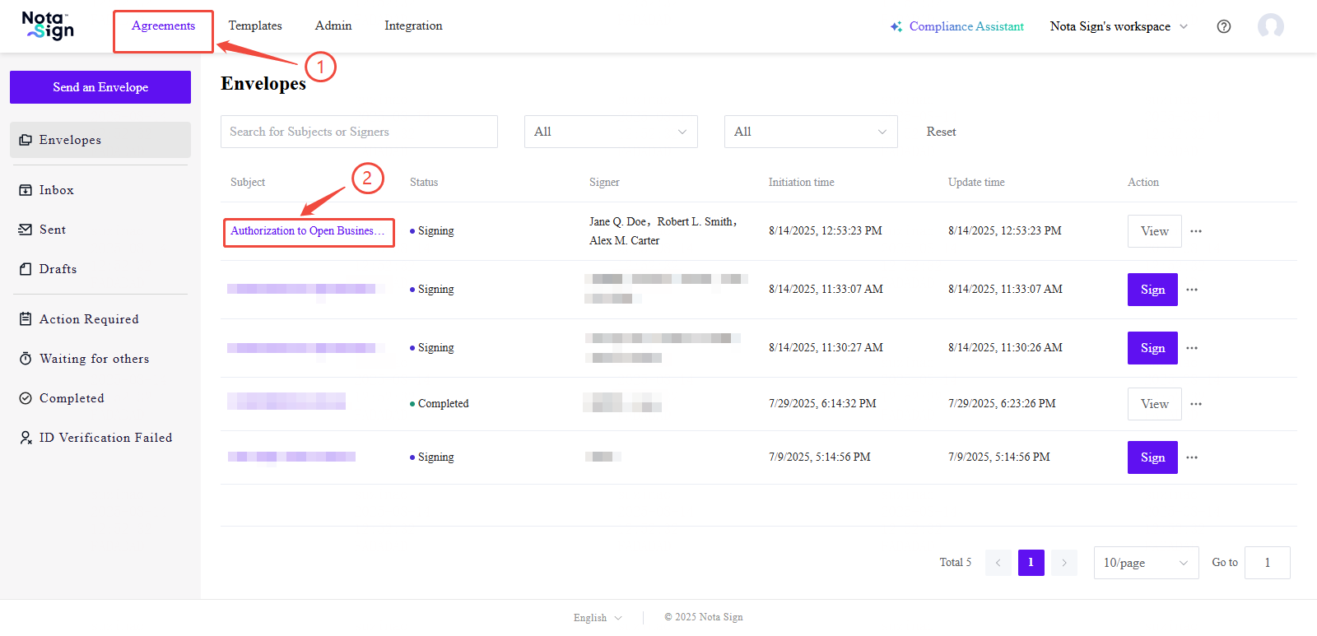Go to the next page arrow
Viewport: 1317px width, 636px height.
1063,563
